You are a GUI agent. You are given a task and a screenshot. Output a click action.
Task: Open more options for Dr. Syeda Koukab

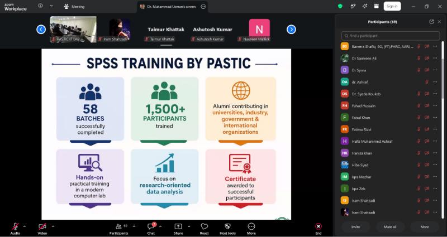click(x=435, y=94)
